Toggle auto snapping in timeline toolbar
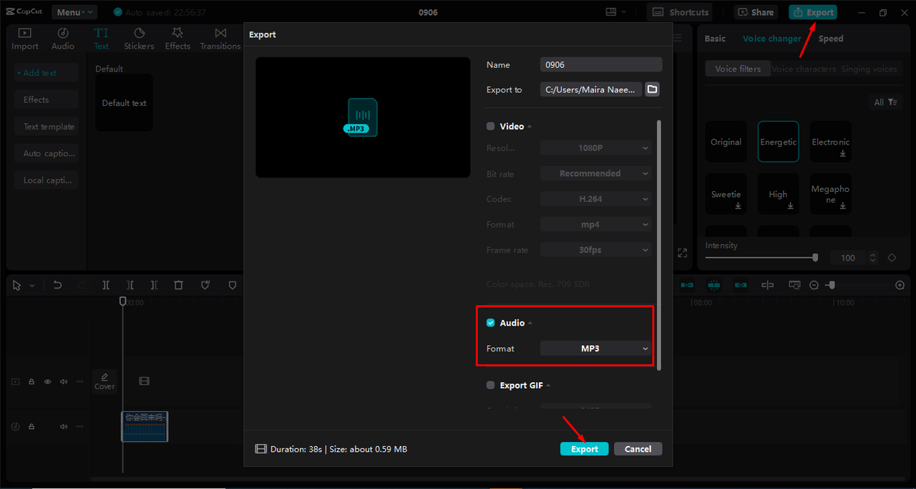Viewport: 916px width, 489px height. coord(713,285)
